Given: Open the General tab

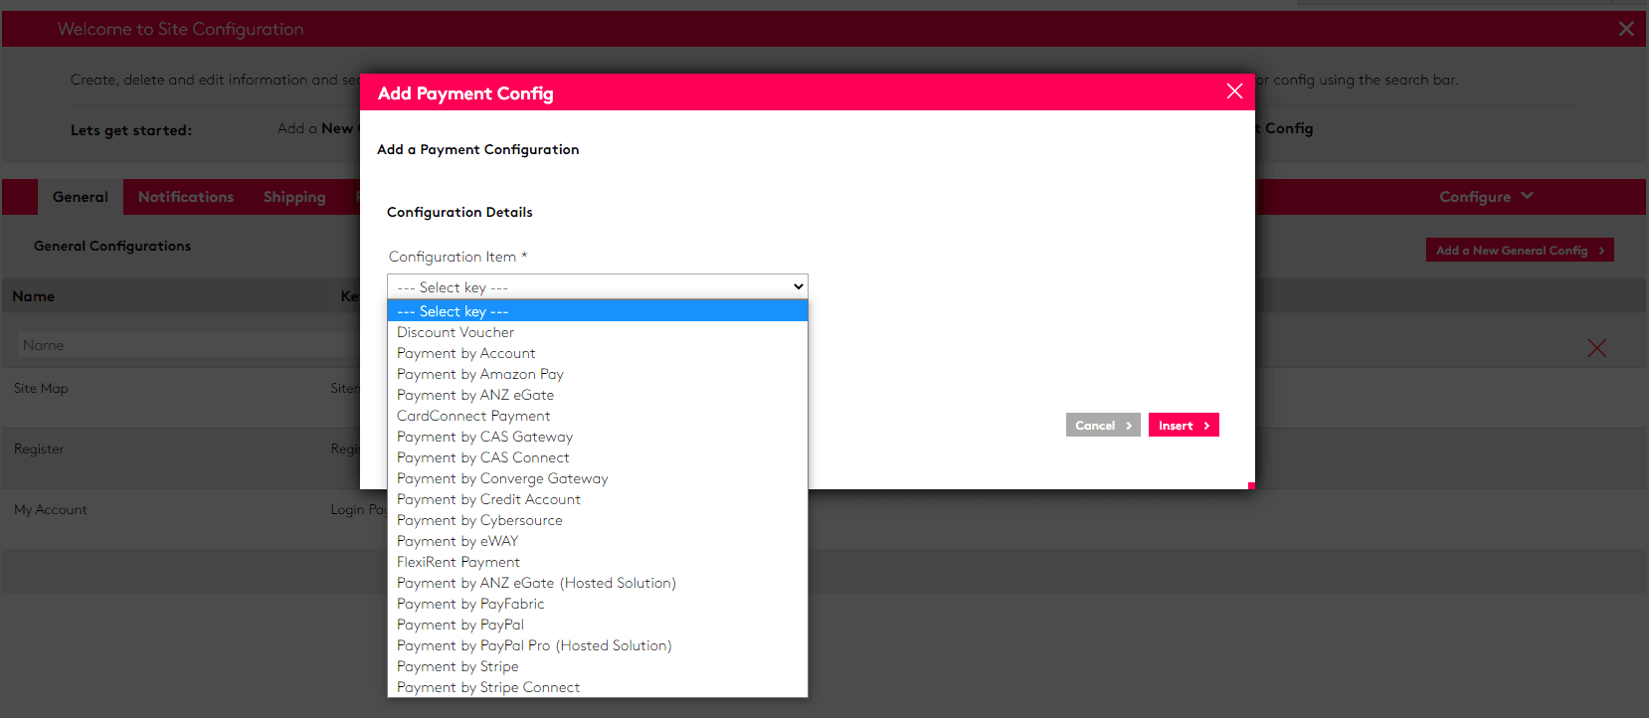Looking at the screenshot, I should point(81,197).
